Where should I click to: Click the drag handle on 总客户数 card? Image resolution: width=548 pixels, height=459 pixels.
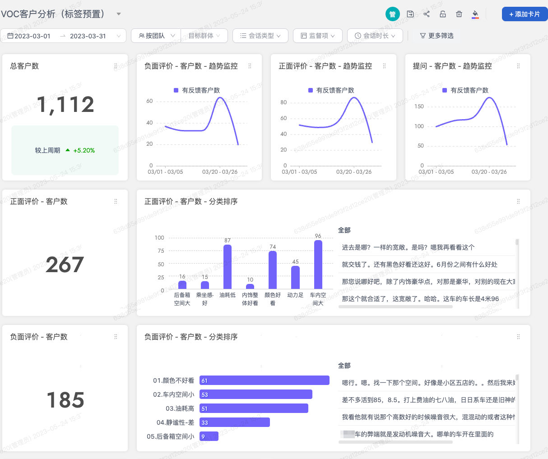tap(116, 66)
